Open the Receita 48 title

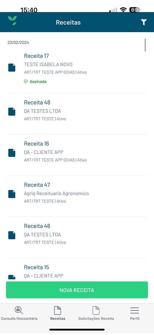[37, 102]
